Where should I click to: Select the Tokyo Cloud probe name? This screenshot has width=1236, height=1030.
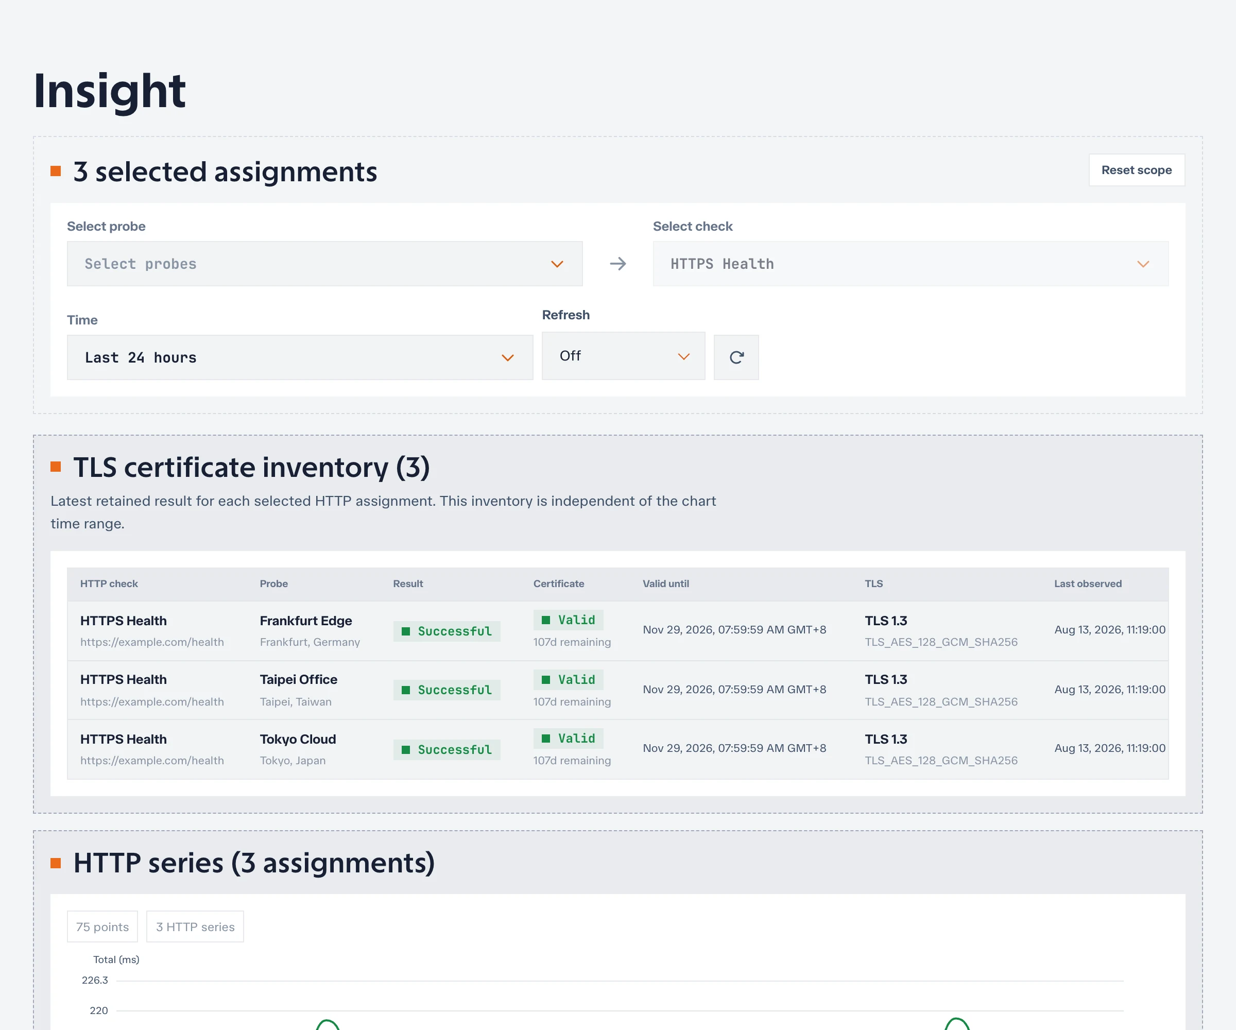click(x=298, y=739)
